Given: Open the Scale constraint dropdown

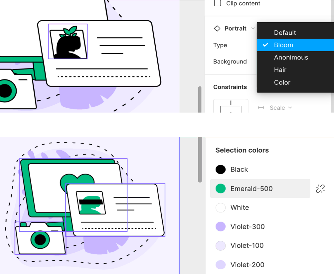Looking at the screenshot, I should pos(279,108).
